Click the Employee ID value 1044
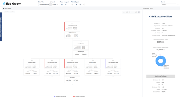Image resolution: width=180 pixels, height=97 pixels. [163, 80]
